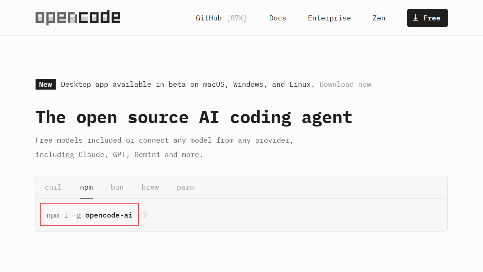
Task: Follow the Download now link
Action: (345, 85)
